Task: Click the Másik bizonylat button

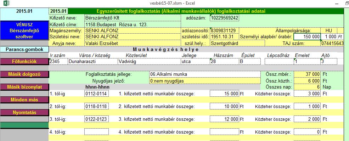Action: [x=24, y=87]
